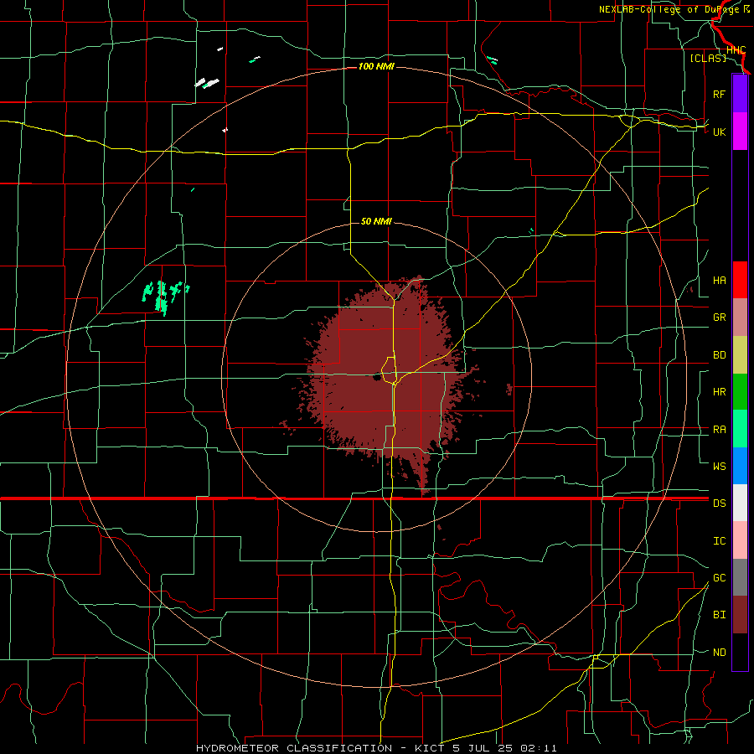The image size is (754, 754).
Task: Click the RF legend label
Action: pos(719,94)
